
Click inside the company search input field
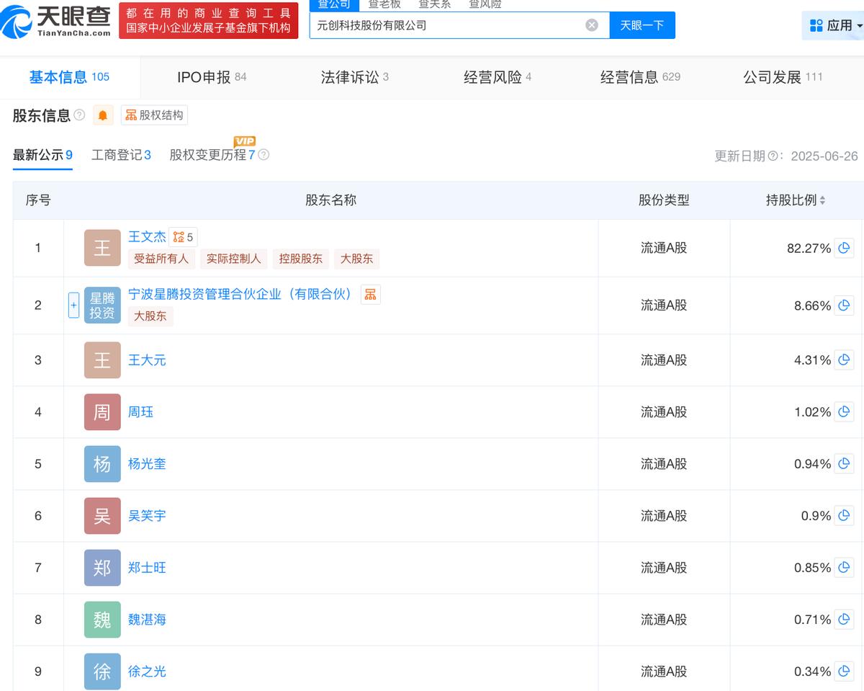coord(446,25)
